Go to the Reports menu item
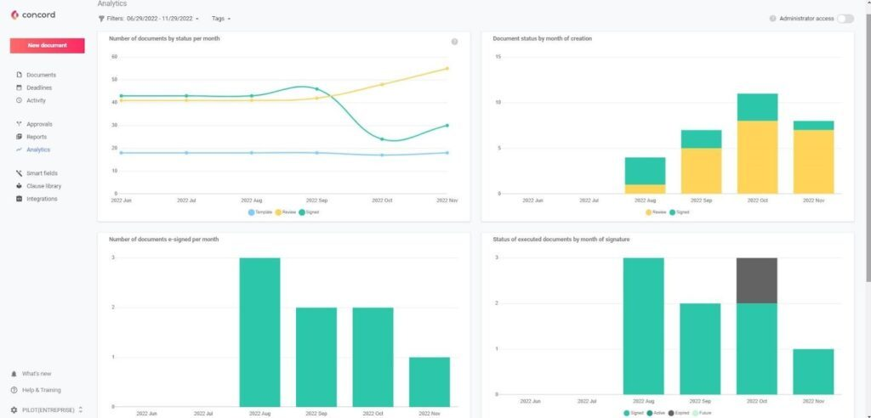Image resolution: width=871 pixels, height=418 pixels. [37, 137]
